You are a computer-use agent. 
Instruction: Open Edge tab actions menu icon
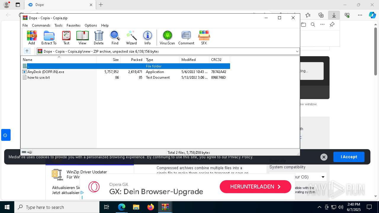[18, 5]
